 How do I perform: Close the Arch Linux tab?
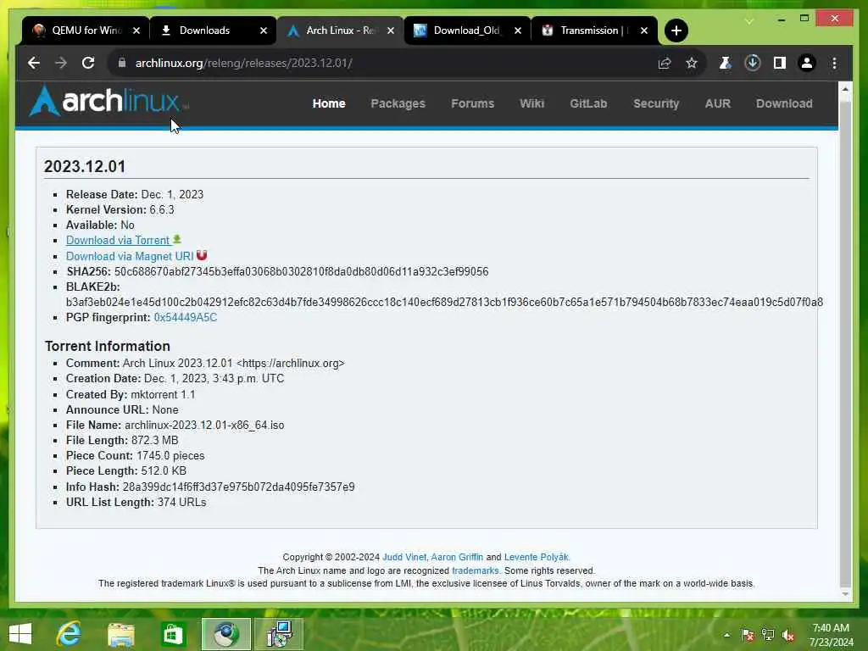point(391,31)
